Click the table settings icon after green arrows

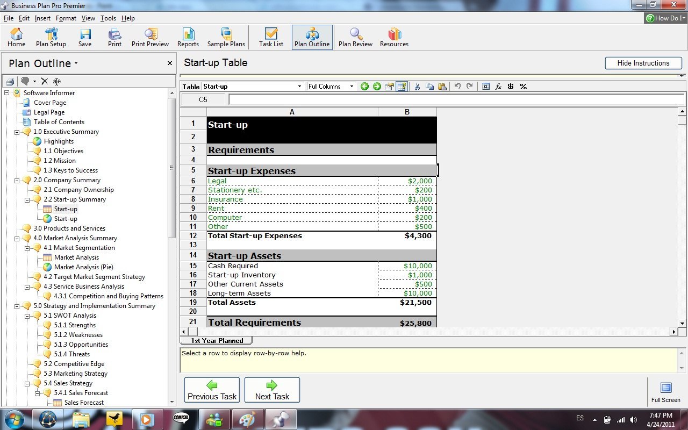point(390,87)
